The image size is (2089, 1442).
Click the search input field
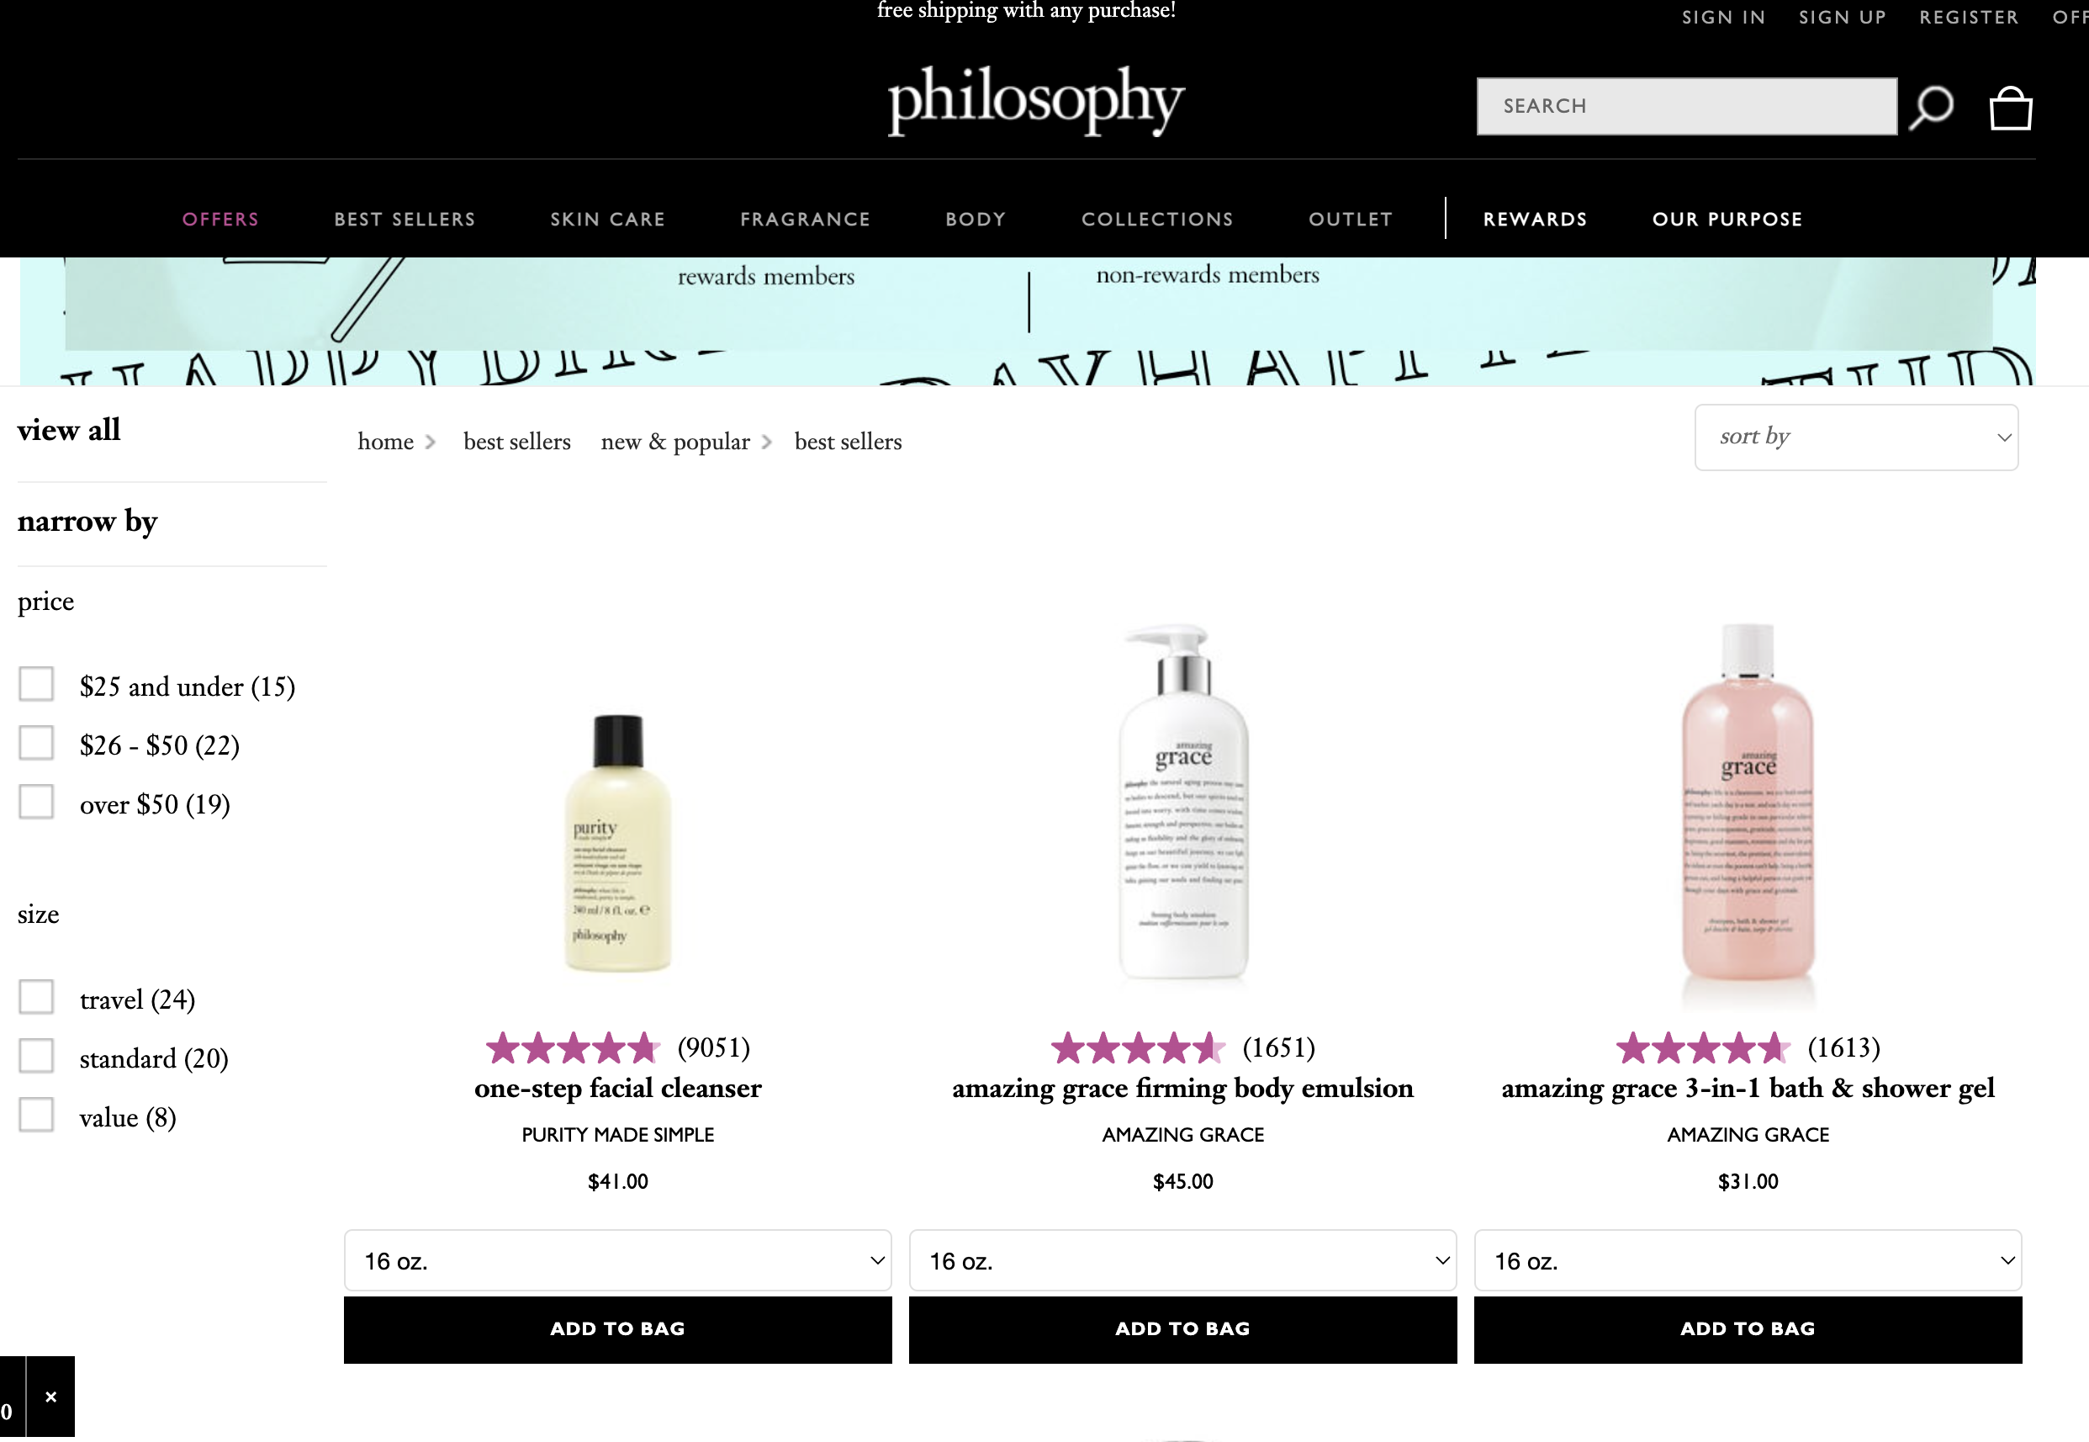(1686, 107)
